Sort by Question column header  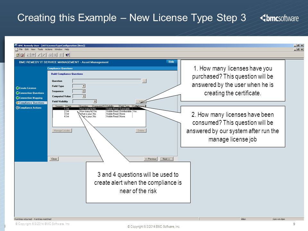pos(86,106)
